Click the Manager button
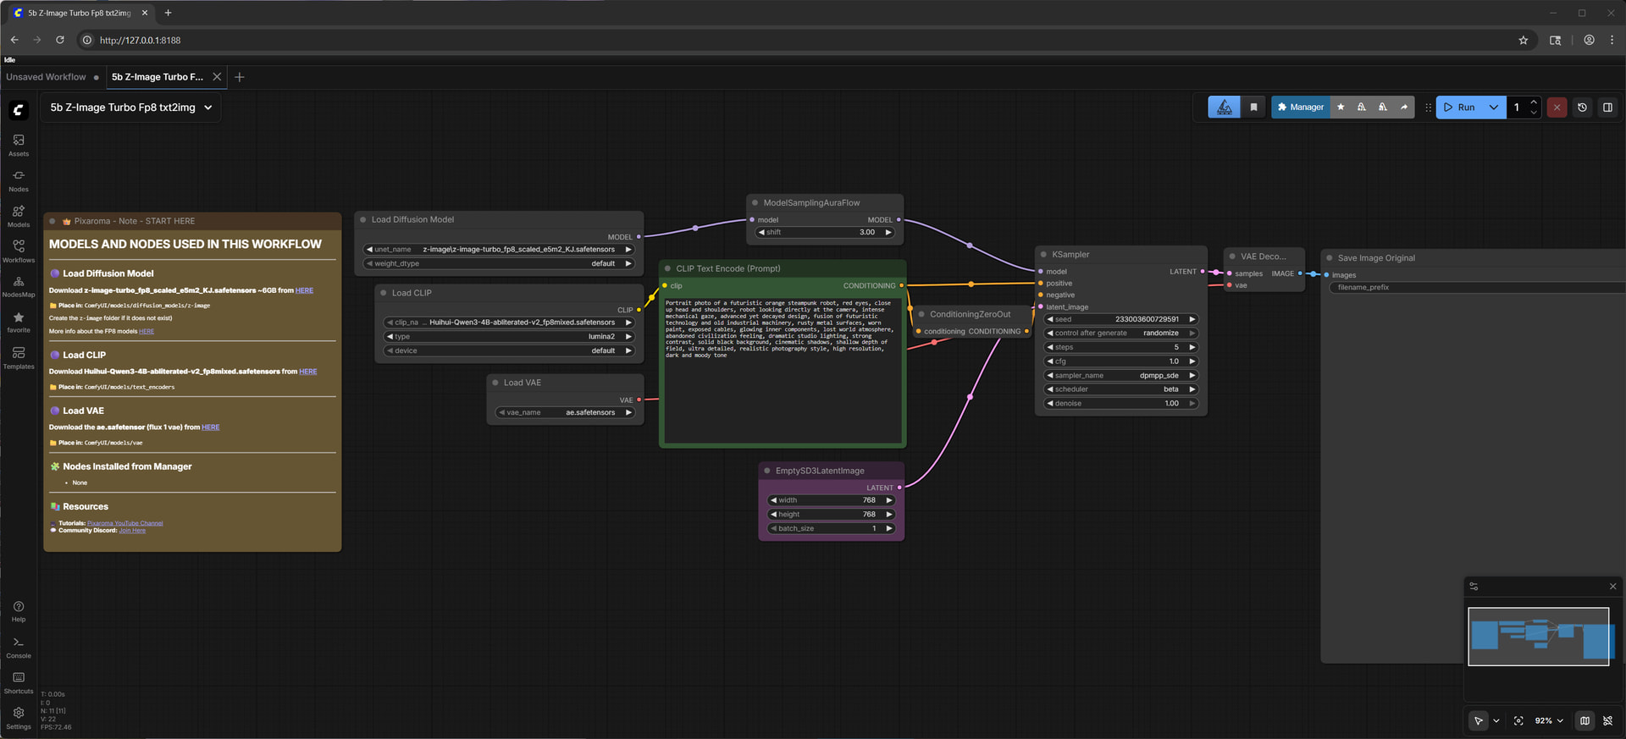1626x739 pixels. (x=1300, y=108)
